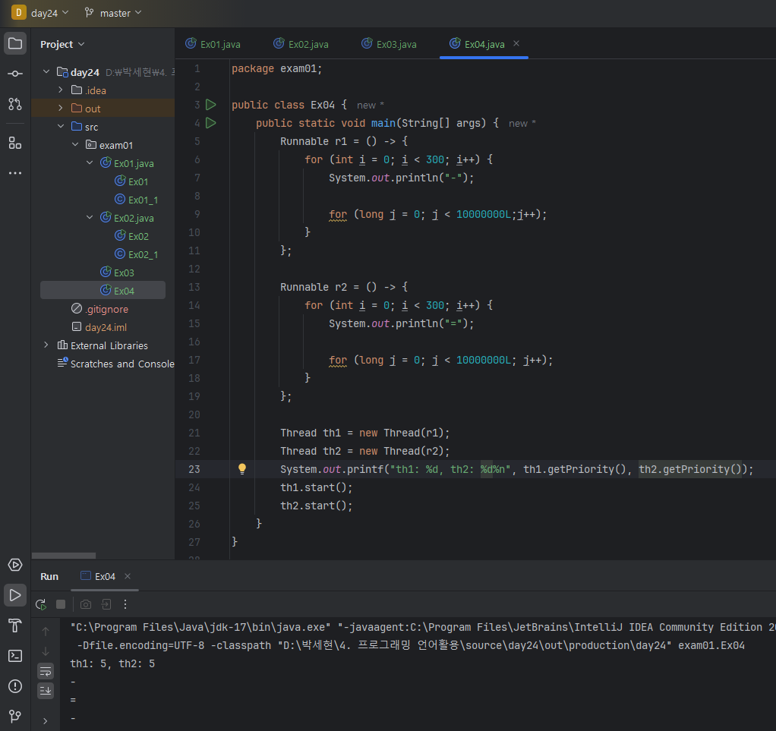Viewport: 776px width, 731px height.
Task: Click the yellow light bulb quick-fix icon
Action: click(x=242, y=469)
